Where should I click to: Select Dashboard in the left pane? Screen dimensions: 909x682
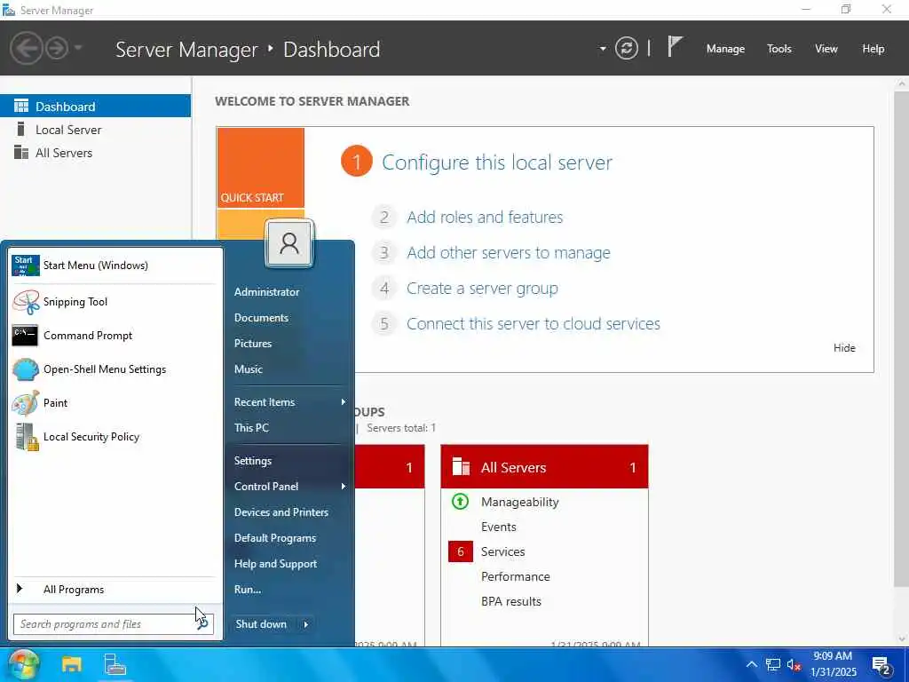pyautogui.click(x=95, y=107)
